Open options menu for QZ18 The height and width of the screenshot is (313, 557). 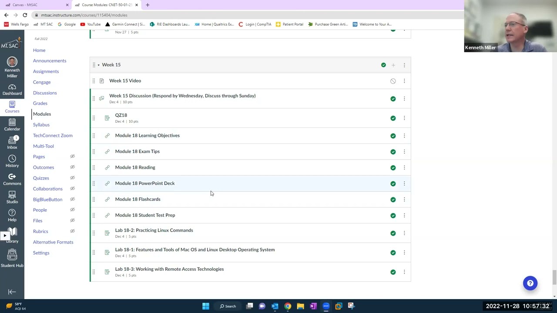[404, 118]
